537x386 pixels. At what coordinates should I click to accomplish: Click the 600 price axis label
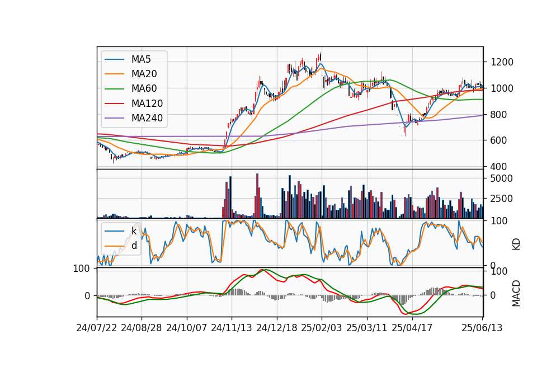498,140
